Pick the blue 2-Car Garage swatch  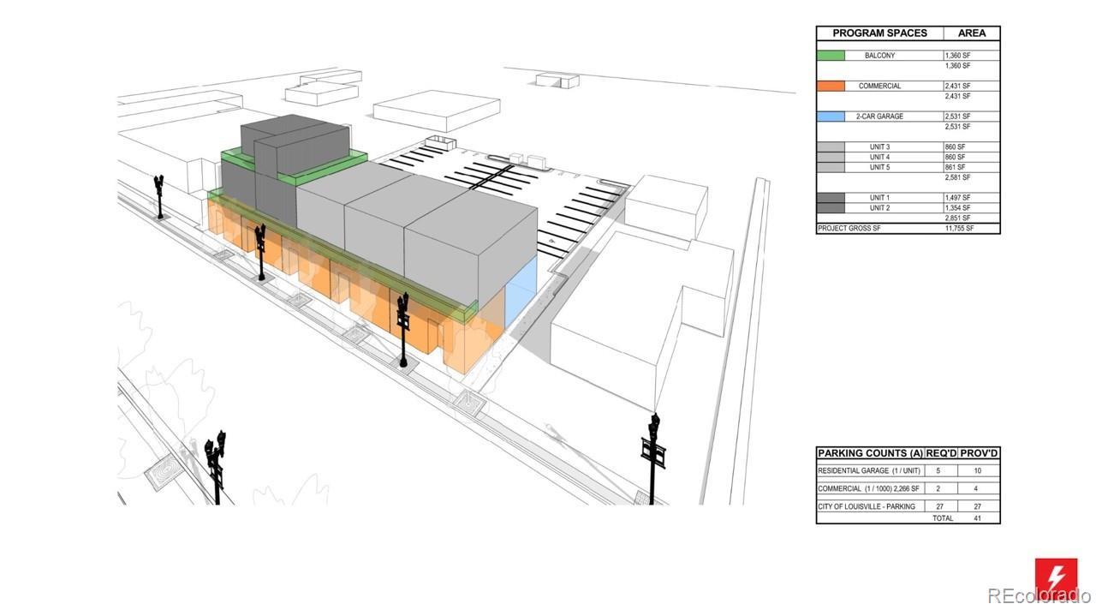click(831, 117)
